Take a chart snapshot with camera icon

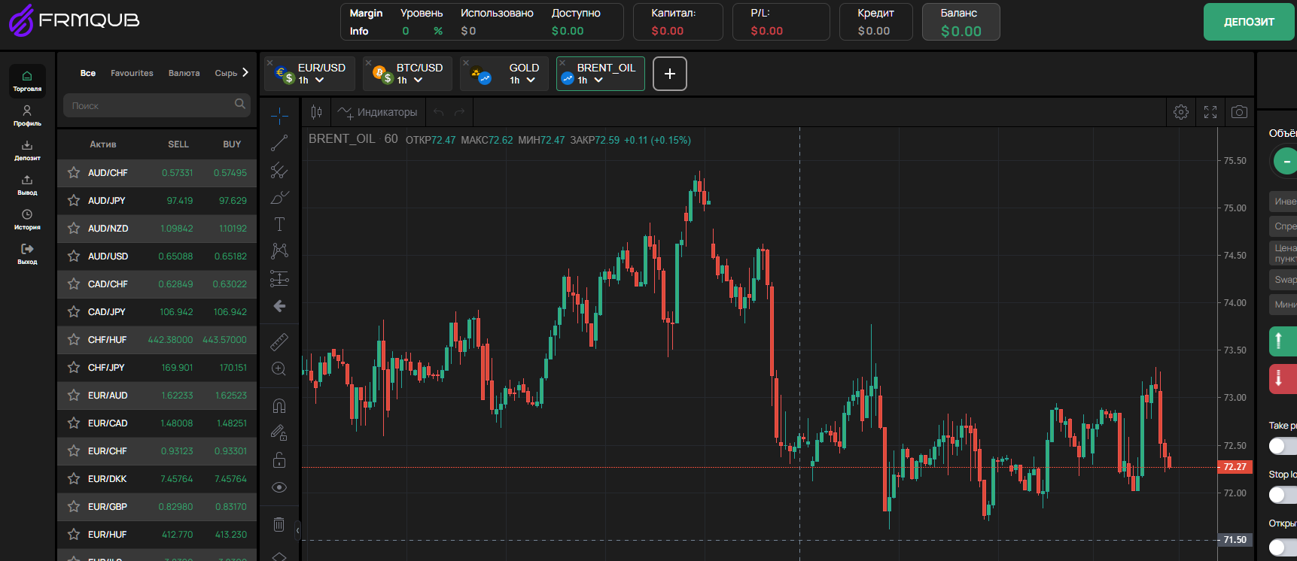coord(1239,112)
